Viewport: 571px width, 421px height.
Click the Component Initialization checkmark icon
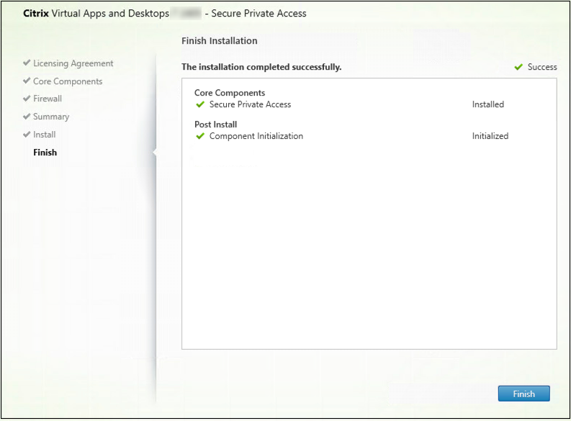click(200, 136)
